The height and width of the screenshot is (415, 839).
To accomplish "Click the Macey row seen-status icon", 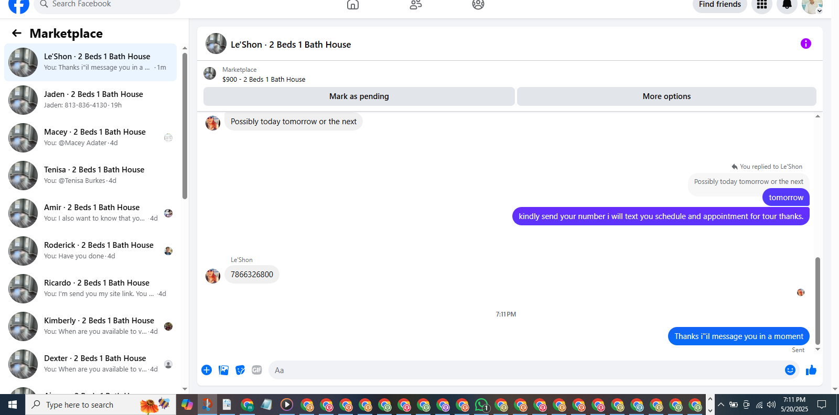I will tap(168, 138).
